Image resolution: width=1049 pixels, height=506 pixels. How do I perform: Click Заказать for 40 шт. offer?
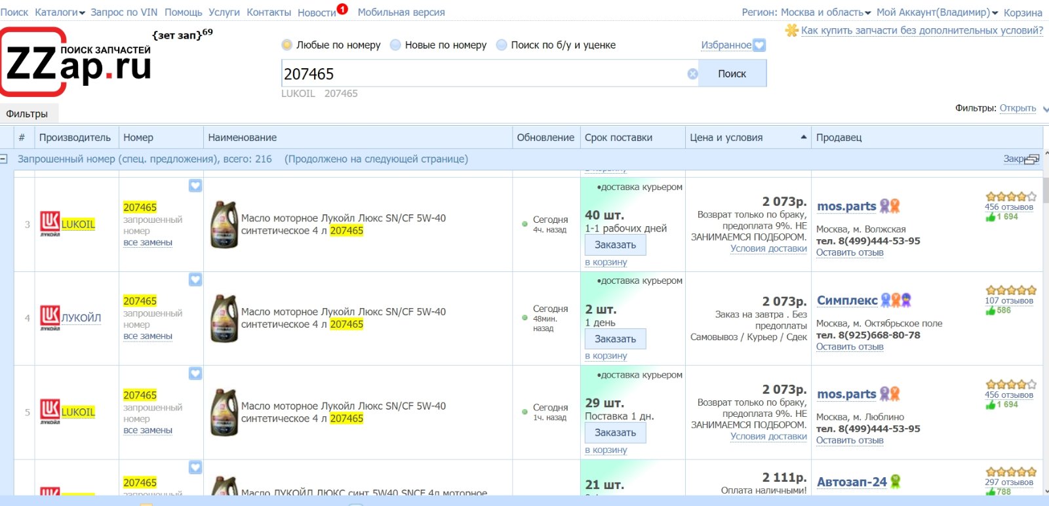click(615, 244)
